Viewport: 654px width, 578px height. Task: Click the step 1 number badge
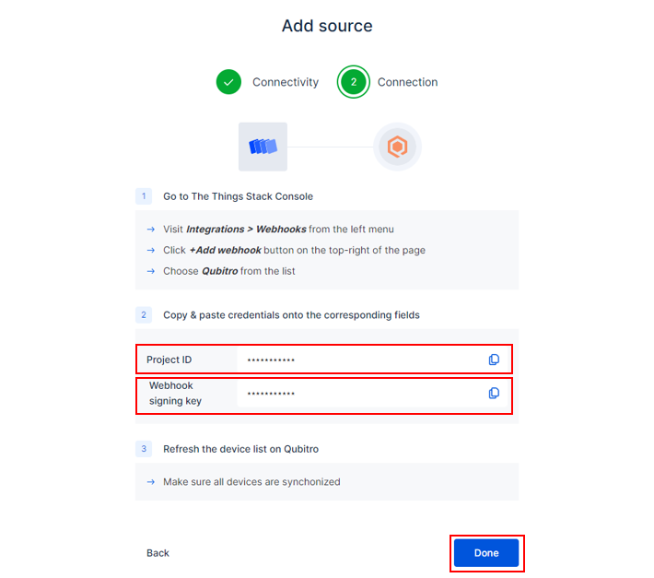(x=144, y=196)
